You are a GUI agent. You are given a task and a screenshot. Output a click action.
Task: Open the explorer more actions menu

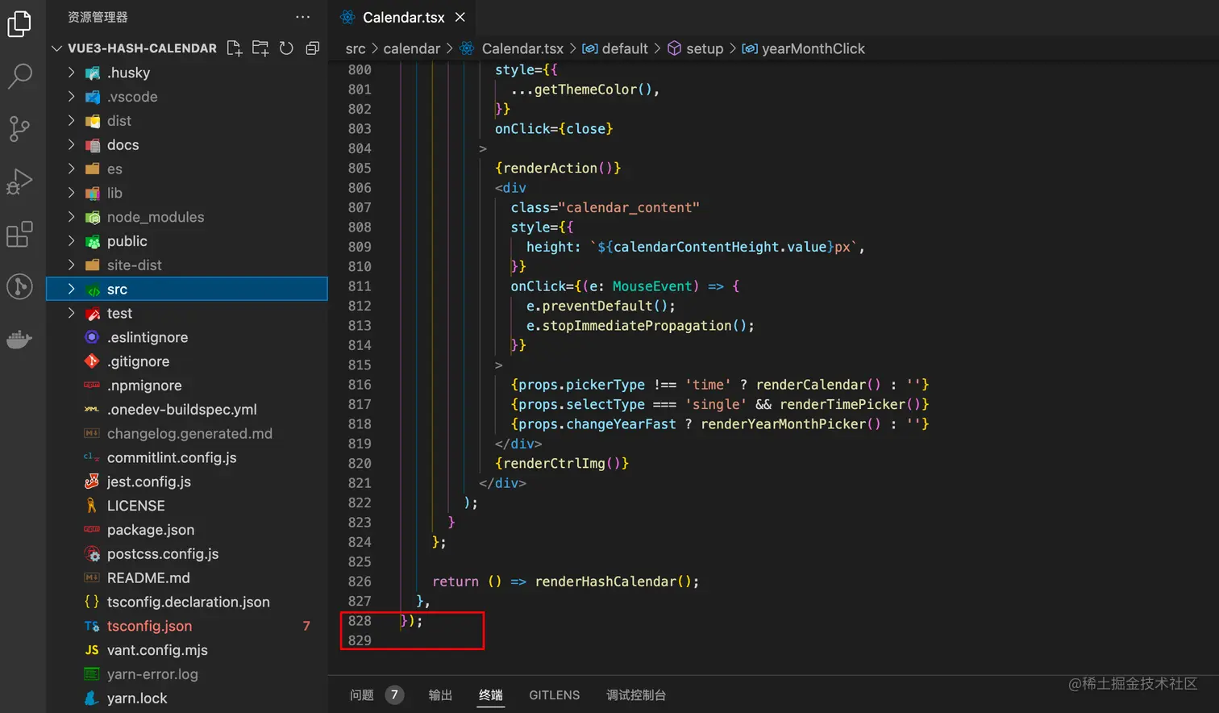pyautogui.click(x=303, y=17)
